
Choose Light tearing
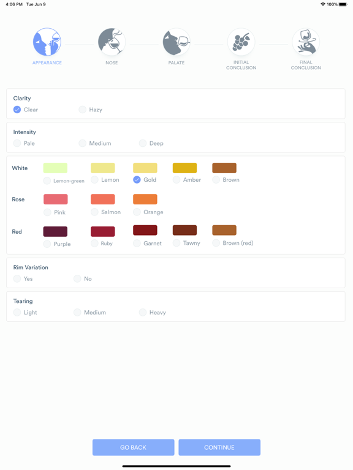(17, 312)
